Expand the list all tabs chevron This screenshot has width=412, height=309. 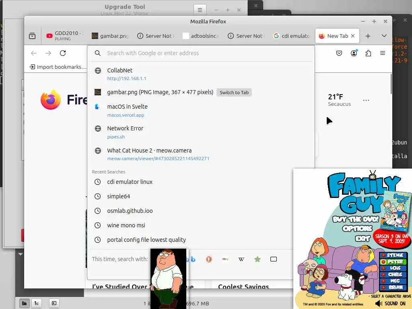pos(384,36)
